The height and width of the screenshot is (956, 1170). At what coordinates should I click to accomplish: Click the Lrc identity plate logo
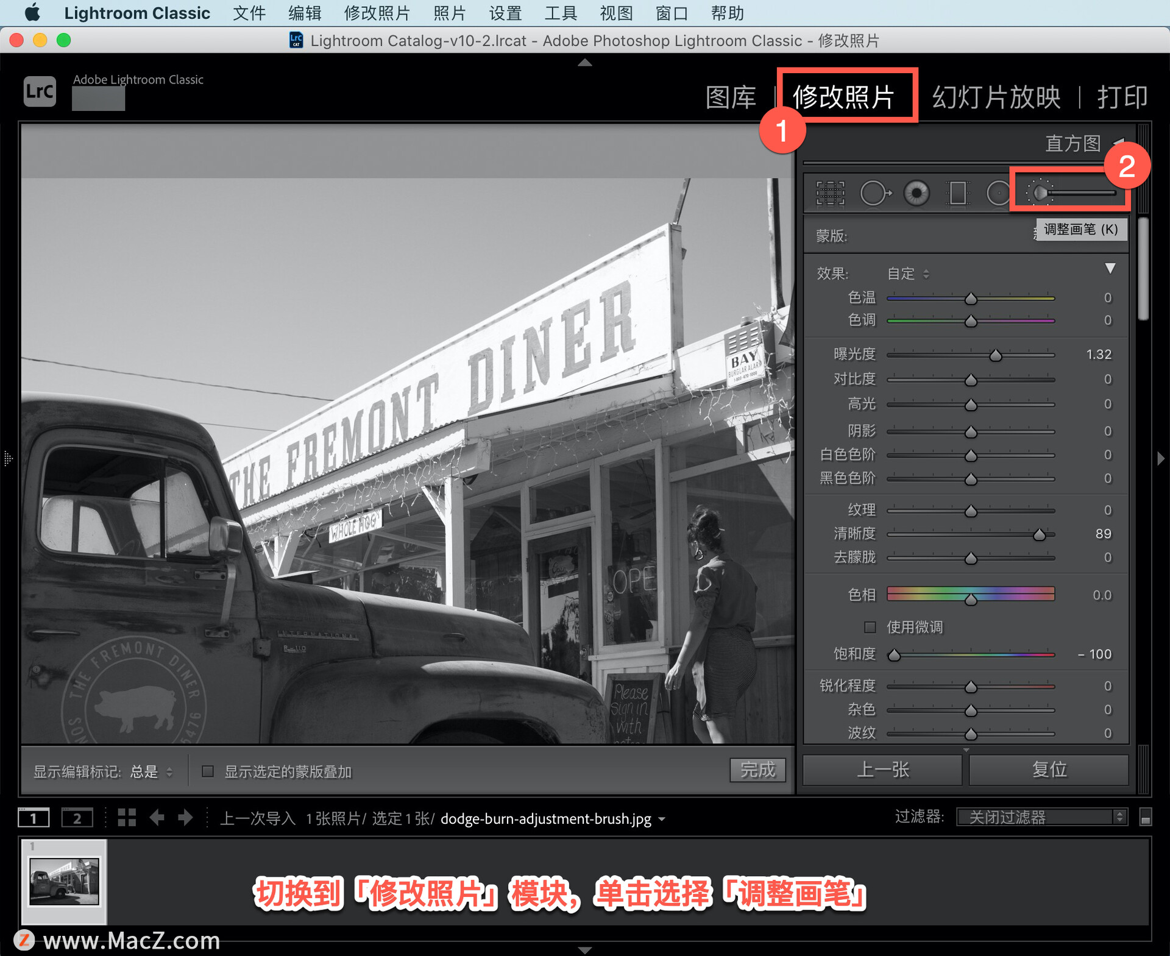[x=40, y=91]
